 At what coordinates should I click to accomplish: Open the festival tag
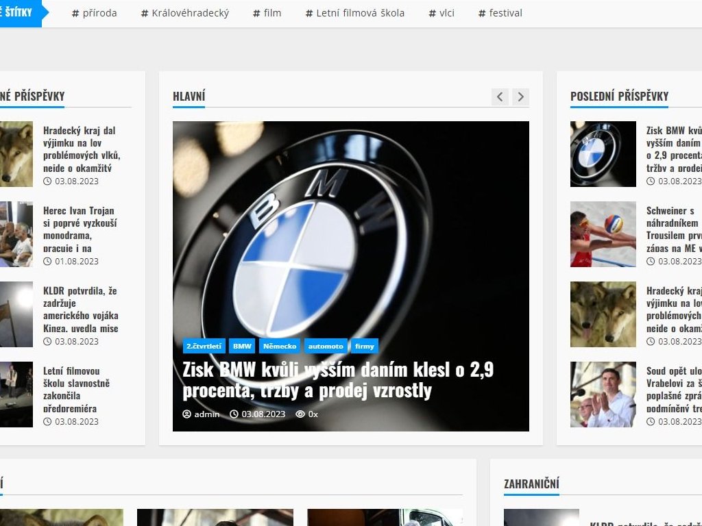point(500,13)
